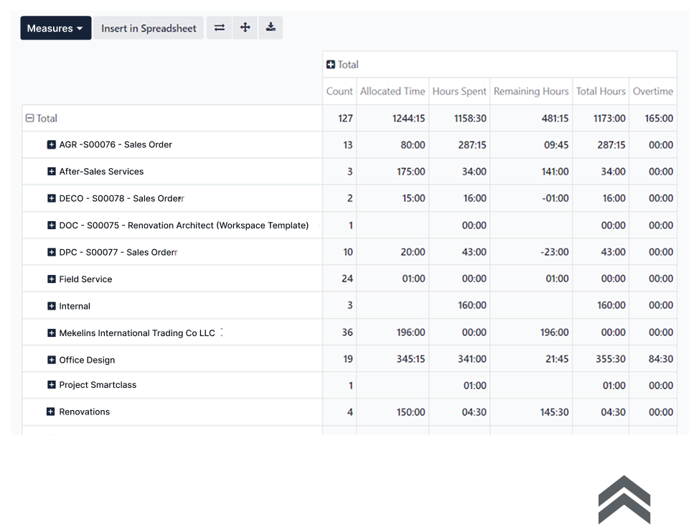
Task: Click the flip axis swap icon
Action: (x=220, y=28)
